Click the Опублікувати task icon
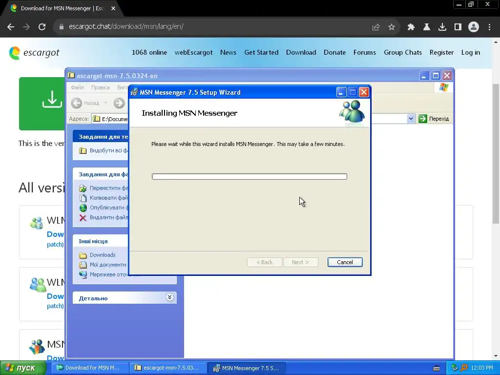500x375 pixels. [x=83, y=208]
